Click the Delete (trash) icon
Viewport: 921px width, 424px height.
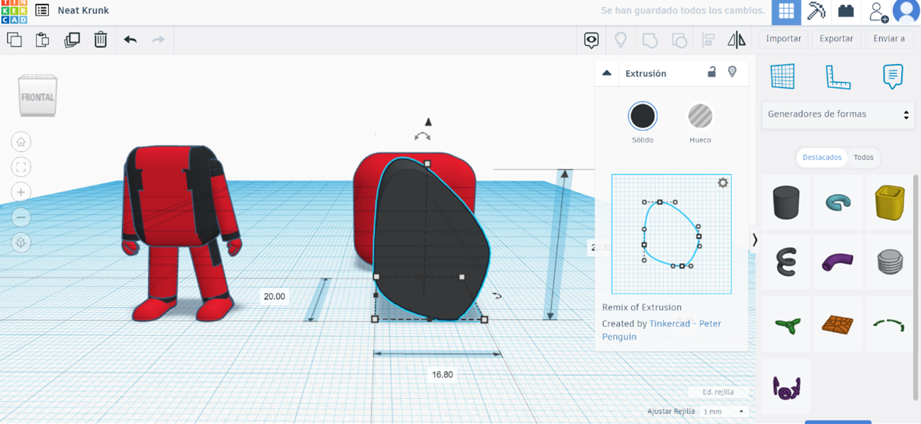point(100,40)
